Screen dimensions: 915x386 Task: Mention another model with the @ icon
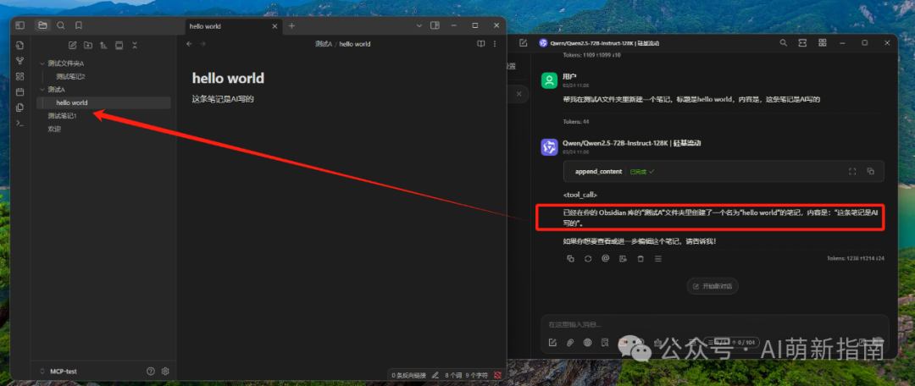coord(606,258)
